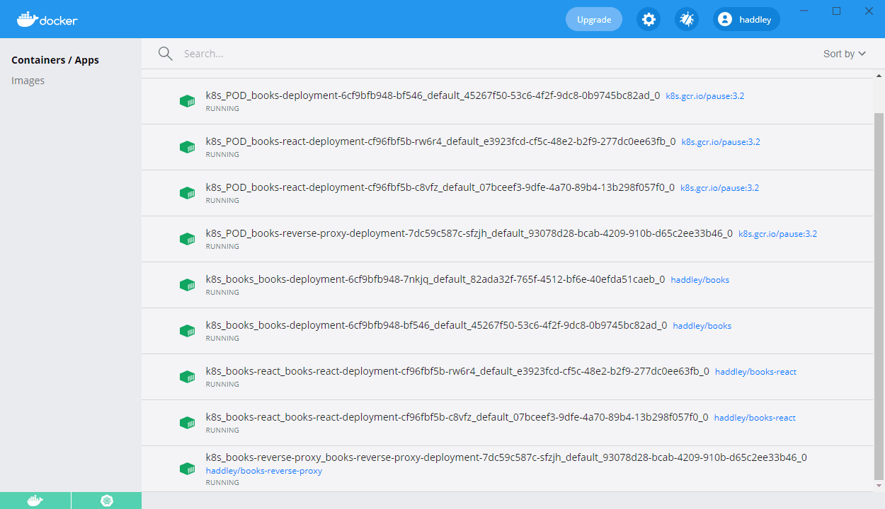Image resolution: width=885 pixels, height=509 pixels.
Task: Click container icon for k8s_books-reverse-proxy container
Action: [x=187, y=468]
